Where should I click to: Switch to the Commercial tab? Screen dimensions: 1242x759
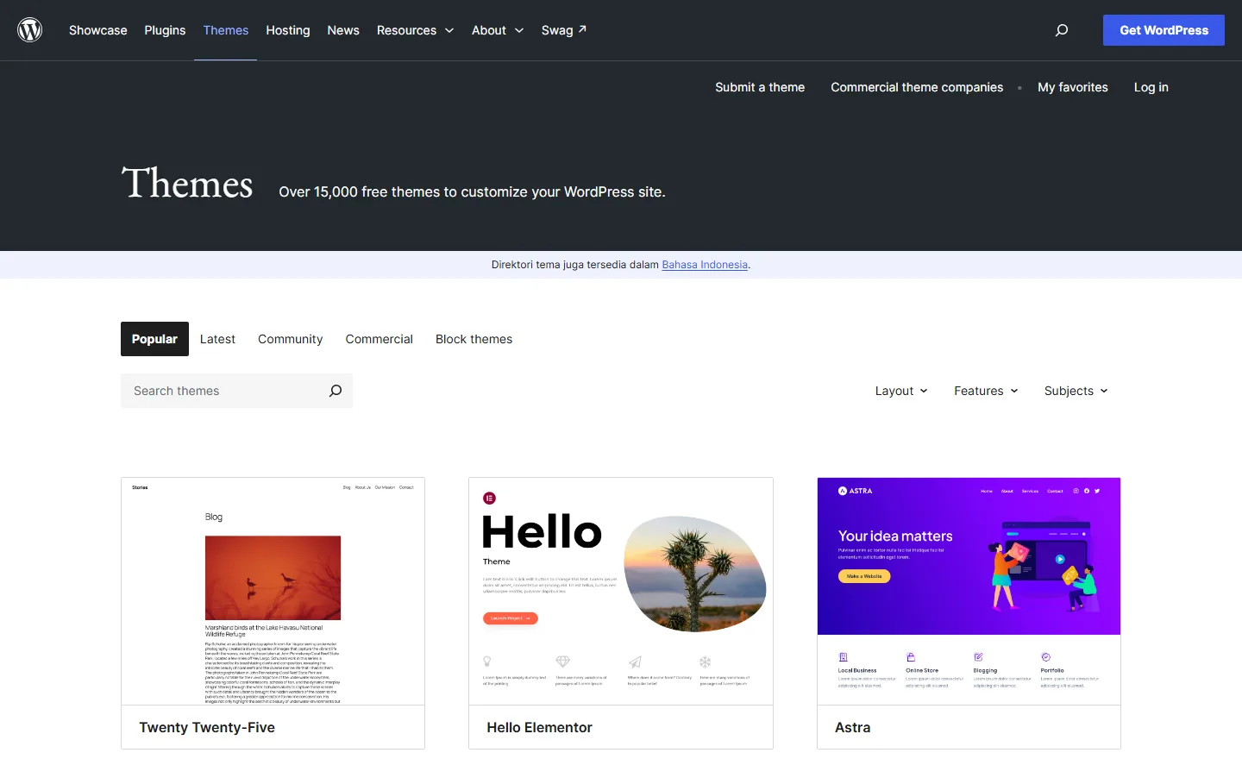379,339
